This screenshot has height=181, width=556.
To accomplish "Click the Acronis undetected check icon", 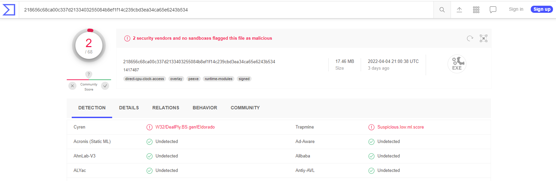I will (x=150, y=142).
